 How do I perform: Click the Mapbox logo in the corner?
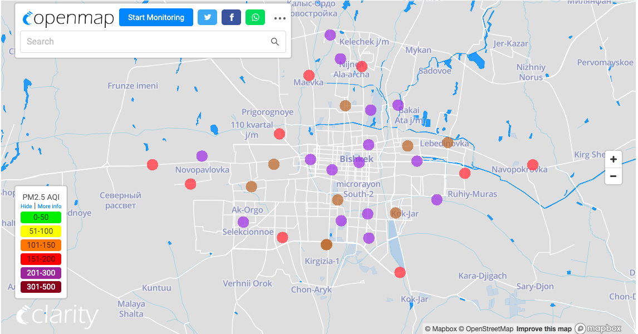point(598,328)
